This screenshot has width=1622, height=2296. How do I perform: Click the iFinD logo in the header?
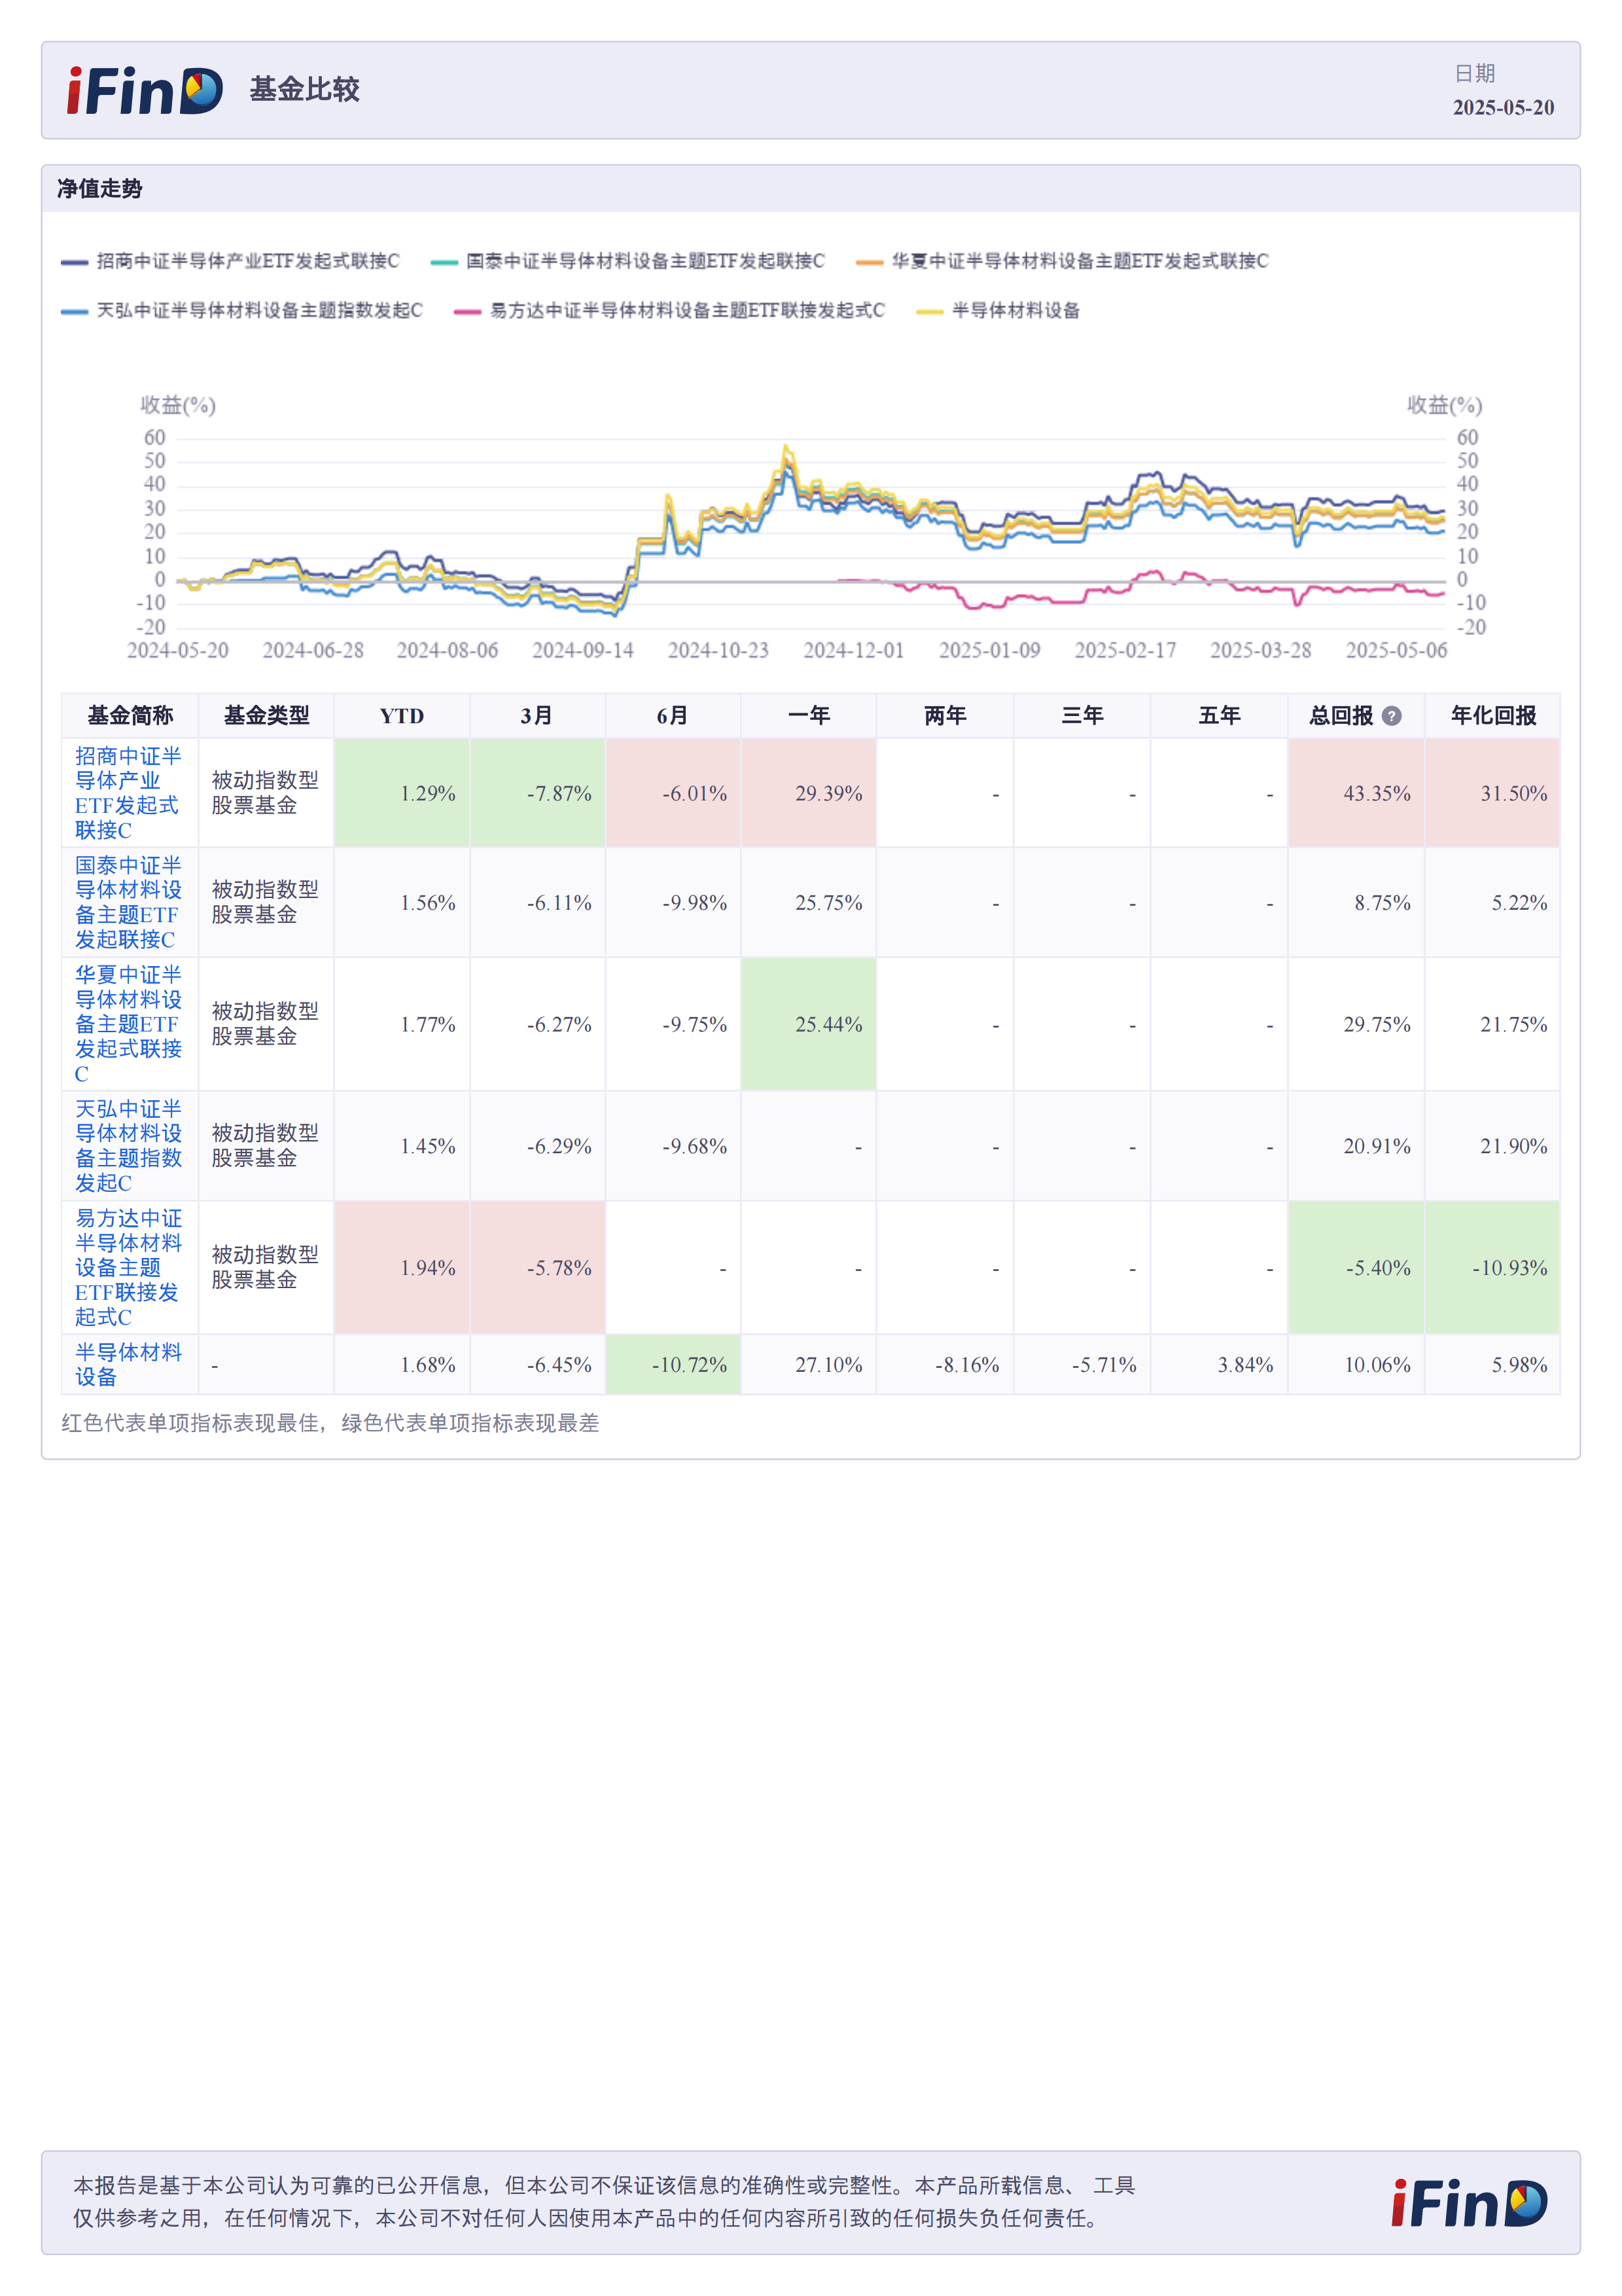[145, 91]
